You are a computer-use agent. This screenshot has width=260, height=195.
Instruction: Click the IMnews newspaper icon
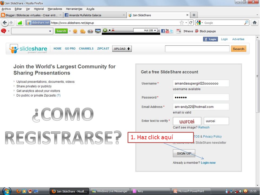pos(178,31)
